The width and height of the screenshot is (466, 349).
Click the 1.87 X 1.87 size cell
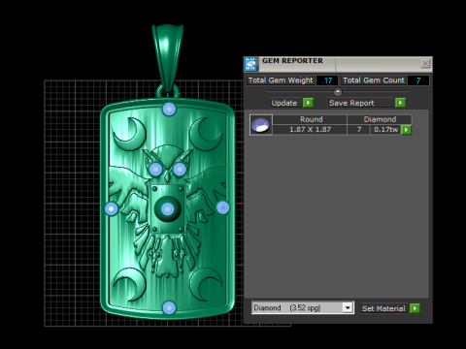(x=310, y=130)
